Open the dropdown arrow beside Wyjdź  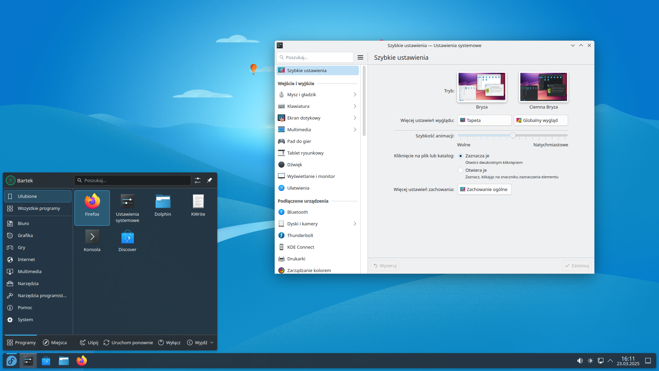[212, 342]
